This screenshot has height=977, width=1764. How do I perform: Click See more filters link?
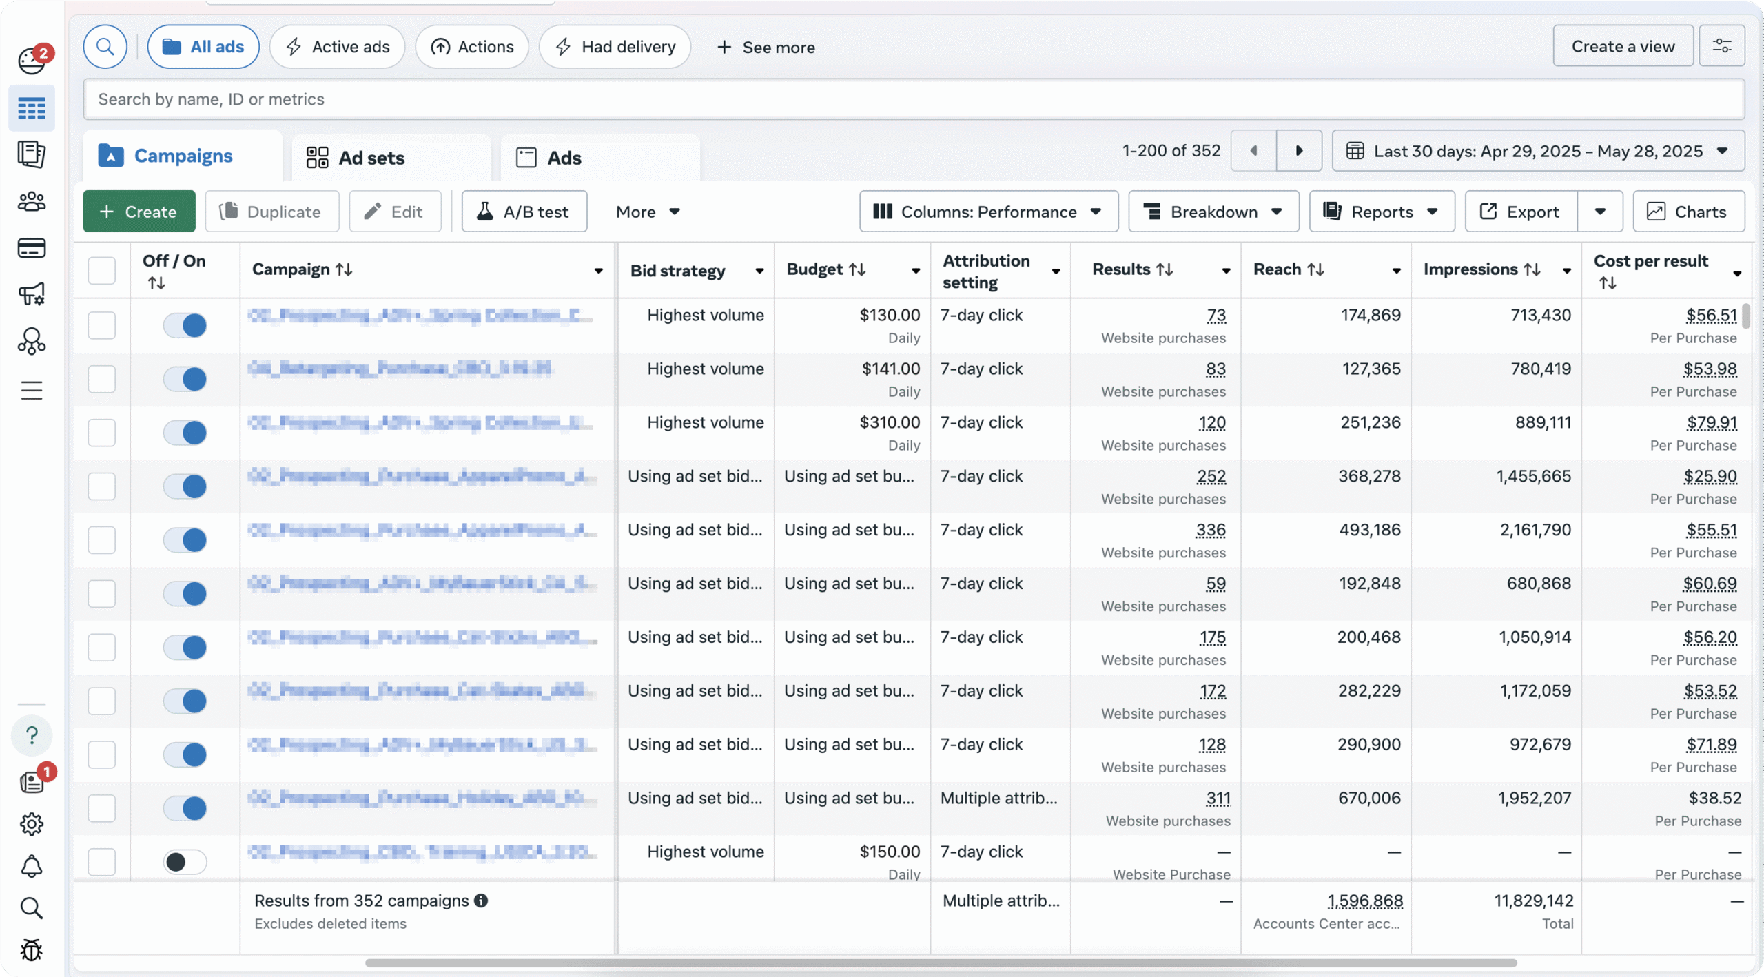pyautogui.click(x=766, y=48)
